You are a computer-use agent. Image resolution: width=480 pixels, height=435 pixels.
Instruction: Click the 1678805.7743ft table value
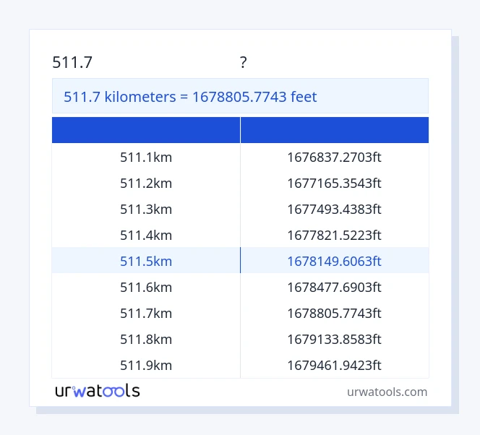point(334,313)
